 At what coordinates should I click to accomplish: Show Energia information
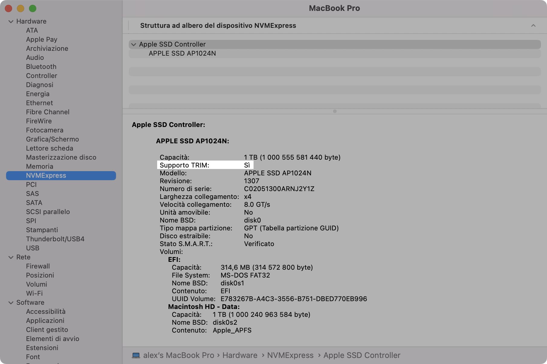pos(37,94)
